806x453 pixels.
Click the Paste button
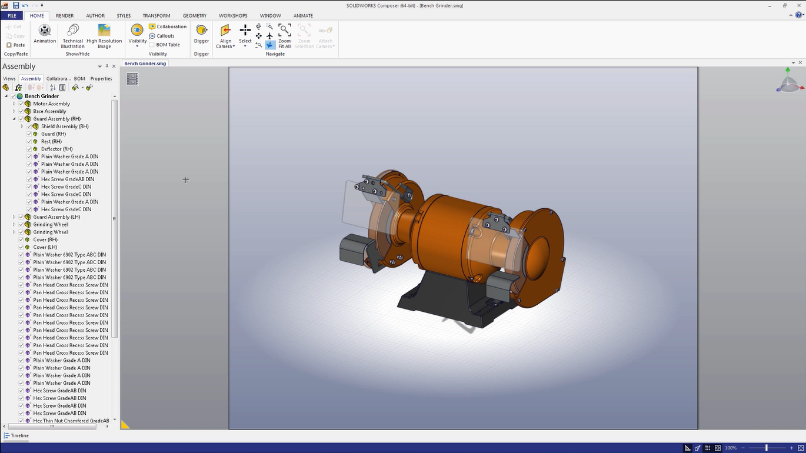tap(16, 45)
